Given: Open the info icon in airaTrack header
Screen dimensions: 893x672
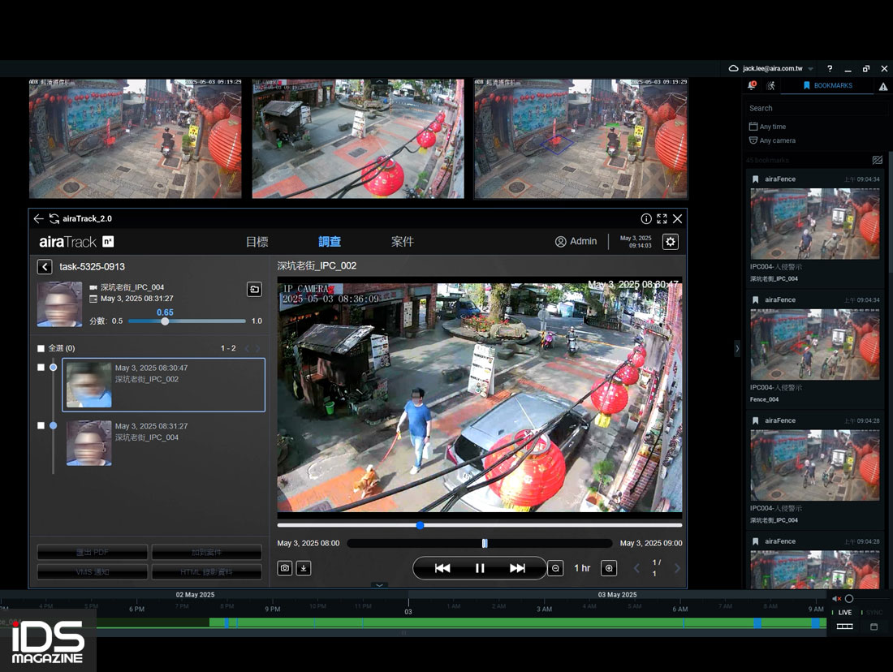Looking at the screenshot, I should [x=646, y=219].
